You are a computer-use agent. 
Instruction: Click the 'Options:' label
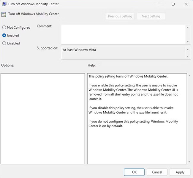(7, 65)
